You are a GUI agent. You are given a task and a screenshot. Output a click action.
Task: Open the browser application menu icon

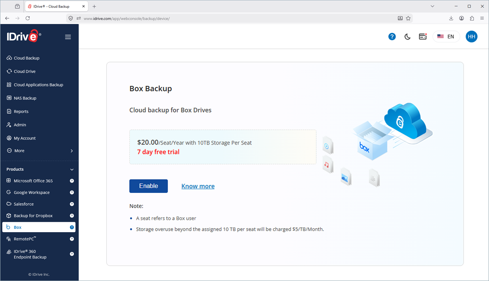point(482,18)
